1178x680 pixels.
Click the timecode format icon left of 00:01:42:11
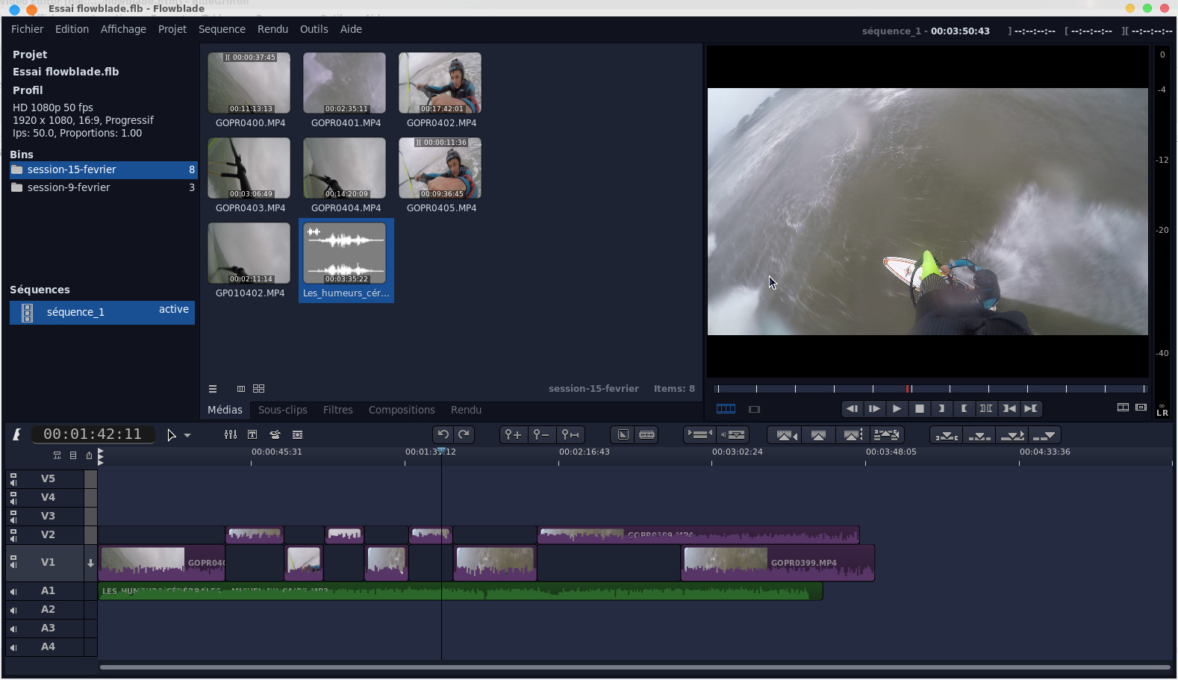(x=17, y=434)
